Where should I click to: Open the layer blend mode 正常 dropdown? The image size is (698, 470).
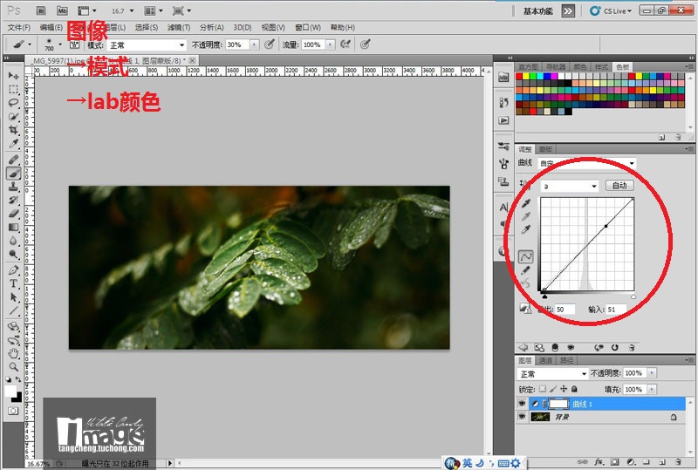tap(552, 374)
